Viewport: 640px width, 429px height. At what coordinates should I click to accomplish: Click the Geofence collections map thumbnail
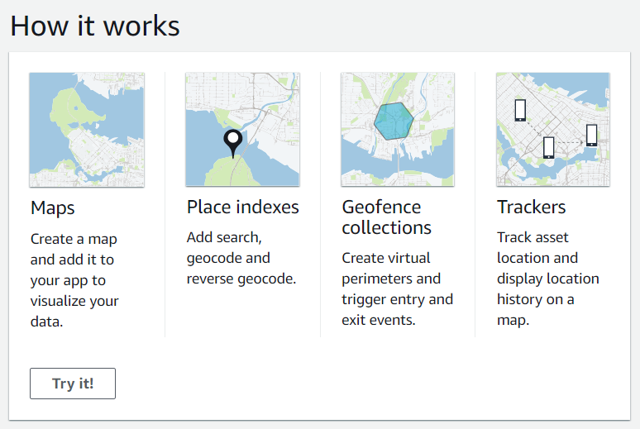(x=398, y=130)
